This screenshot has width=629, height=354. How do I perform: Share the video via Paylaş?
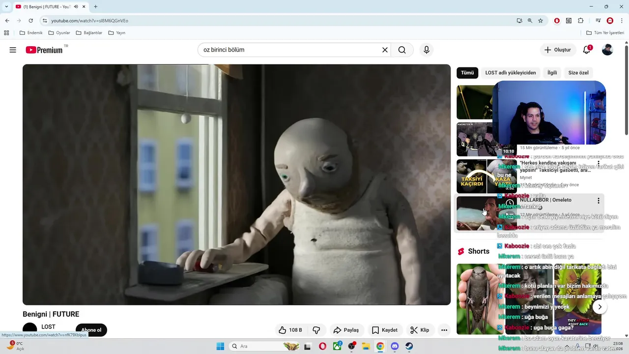(x=346, y=330)
